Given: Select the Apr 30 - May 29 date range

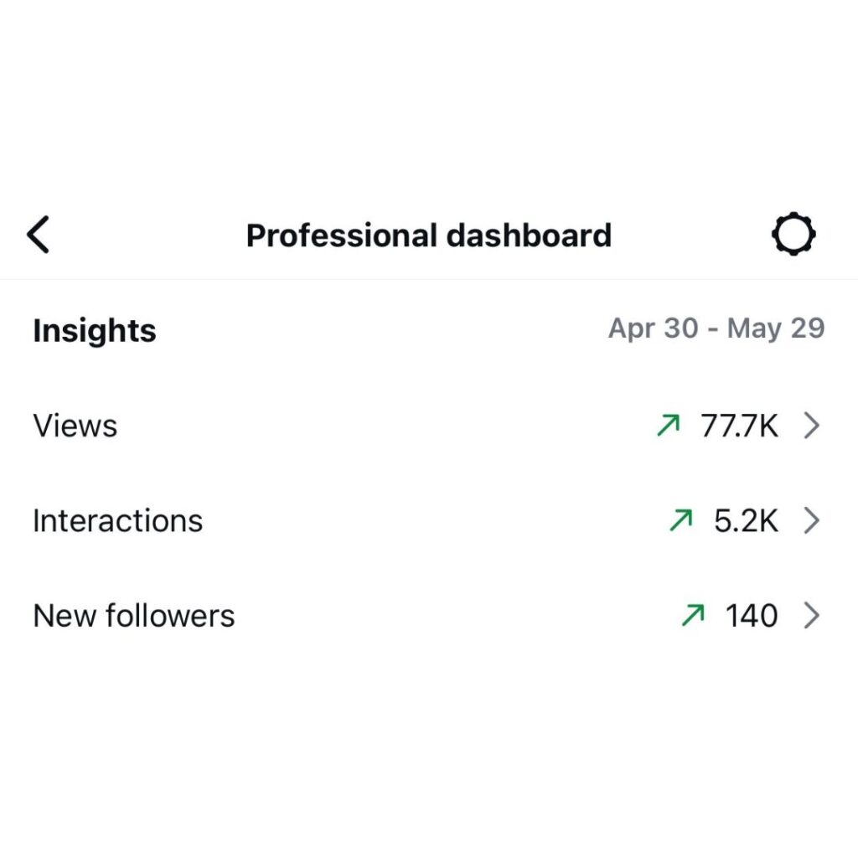Looking at the screenshot, I should [x=716, y=328].
